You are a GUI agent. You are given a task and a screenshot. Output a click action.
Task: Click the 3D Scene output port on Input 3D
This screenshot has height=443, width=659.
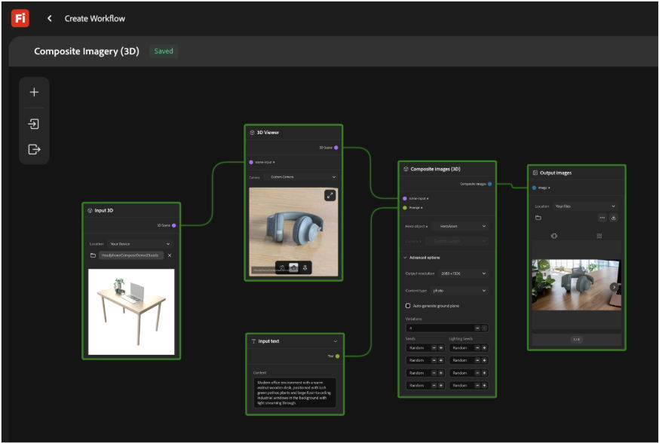[173, 225]
